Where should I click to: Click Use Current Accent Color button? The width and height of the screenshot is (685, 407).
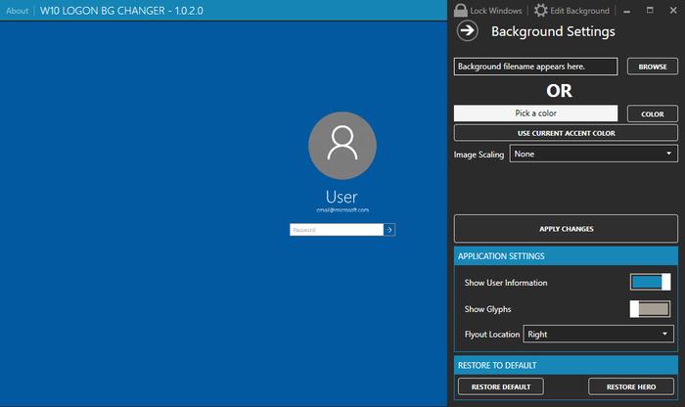pos(566,133)
